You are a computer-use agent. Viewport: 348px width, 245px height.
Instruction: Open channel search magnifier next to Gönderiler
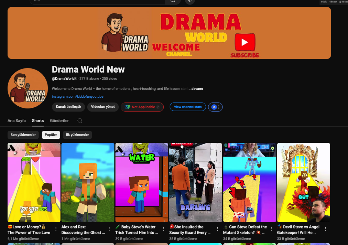point(80,121)
